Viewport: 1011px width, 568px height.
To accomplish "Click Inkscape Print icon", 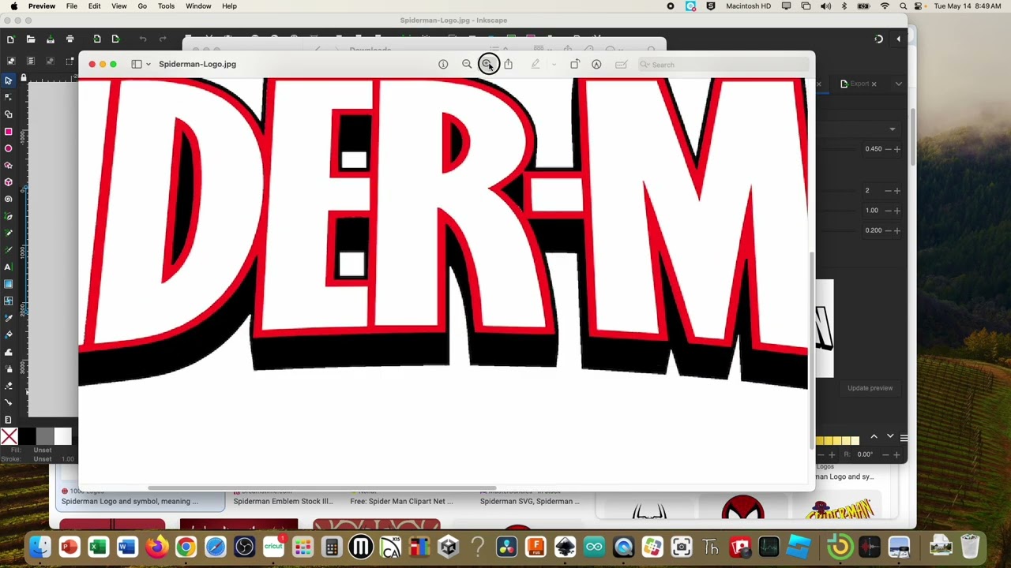I will (70, 39).
